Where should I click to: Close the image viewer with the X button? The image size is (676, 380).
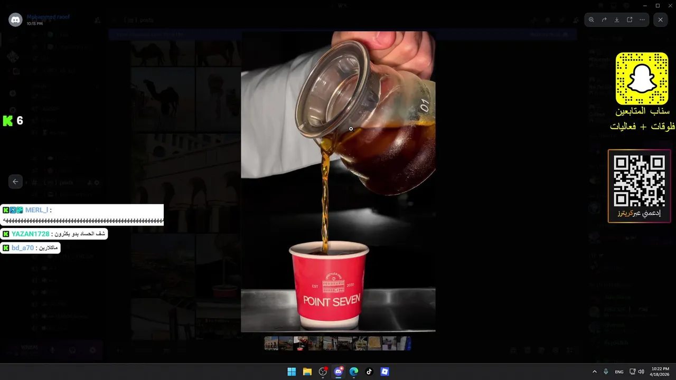pyautogui.click(x=660, y=20)
